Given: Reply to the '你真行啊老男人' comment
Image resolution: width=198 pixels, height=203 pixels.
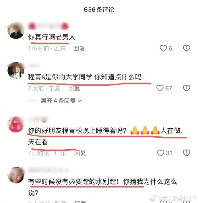Looking at the screenshot, I should click(x=79, y=49).
